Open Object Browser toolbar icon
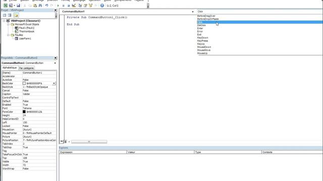Viewport: 323px width, 181px height. click(x=90, y=6)
